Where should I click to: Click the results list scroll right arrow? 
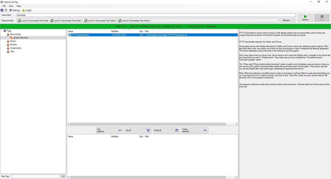point(236,124)
